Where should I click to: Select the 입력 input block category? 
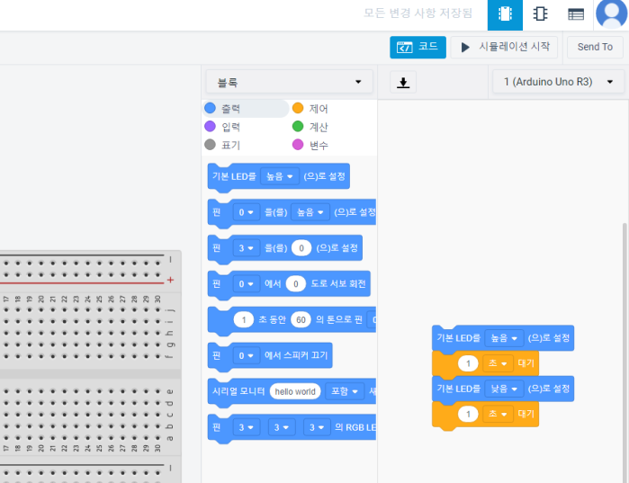pyautogui.click(x=222, y=127)
